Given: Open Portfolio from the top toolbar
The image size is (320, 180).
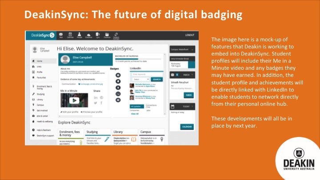Looking at the screenshot, I should (x=107, y=36).
